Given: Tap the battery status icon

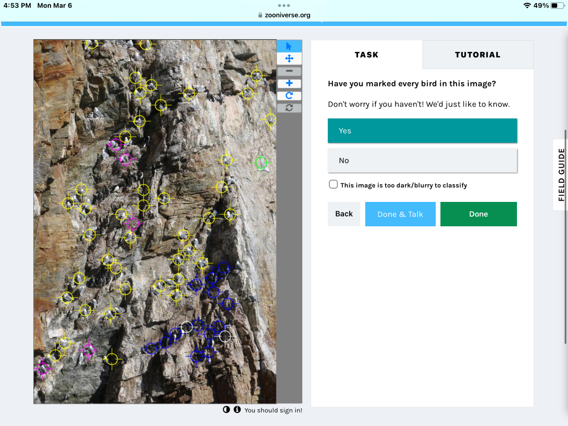Looking at the screenshot, I should (558, 6).
